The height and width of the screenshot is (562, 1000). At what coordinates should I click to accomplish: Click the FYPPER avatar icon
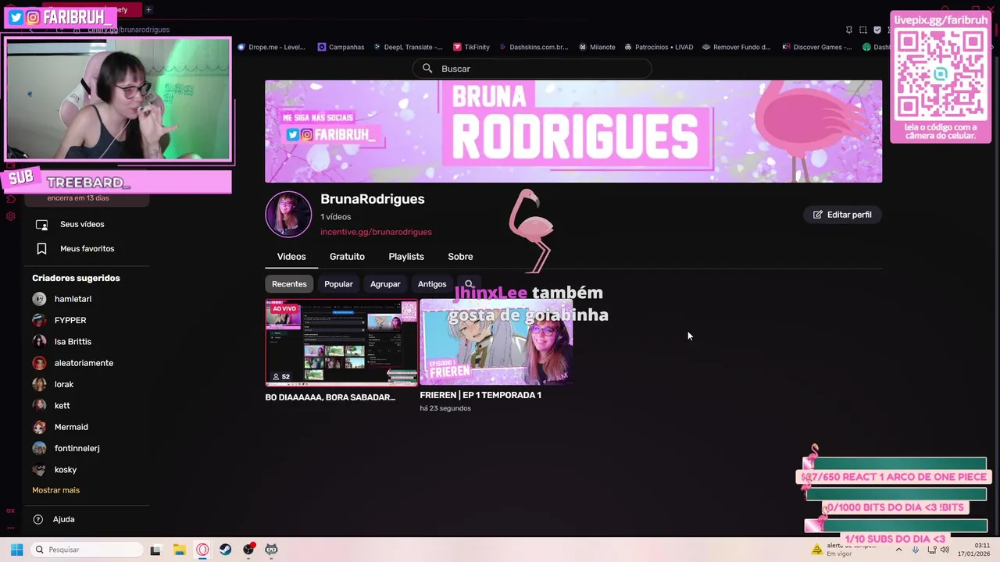click(x=39, y=320)
